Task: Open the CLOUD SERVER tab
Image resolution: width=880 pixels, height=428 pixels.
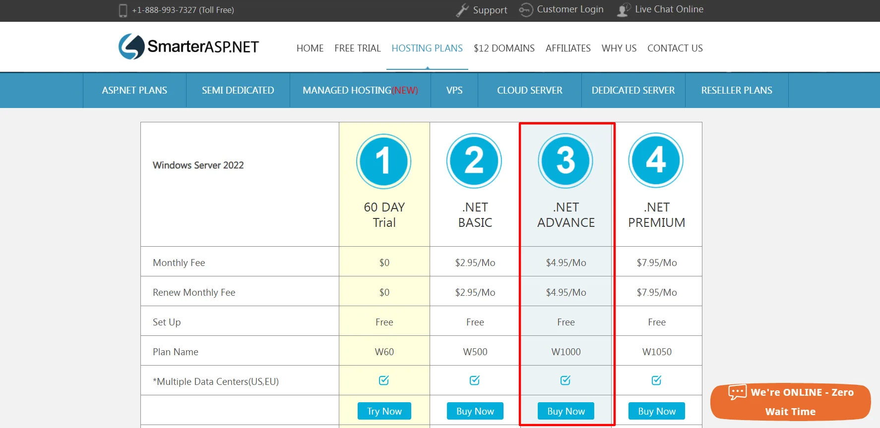Action: click(x=530, y=90)
